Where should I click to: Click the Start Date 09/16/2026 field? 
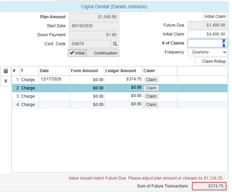click(x=94, y=26)
